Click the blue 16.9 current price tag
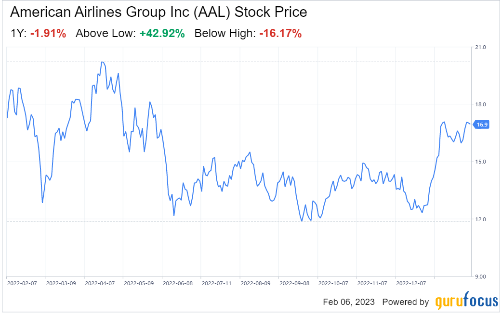This screenshot has height=316, width=502. pyautogui.click(x=481, y=125)
